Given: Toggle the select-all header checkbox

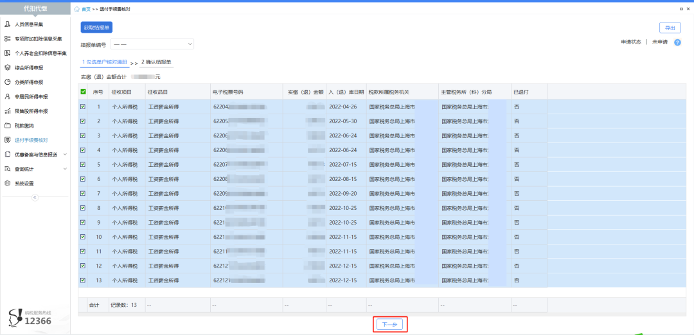Looking at the screenshot, I should pyautogui.click(x=83, y=92).
